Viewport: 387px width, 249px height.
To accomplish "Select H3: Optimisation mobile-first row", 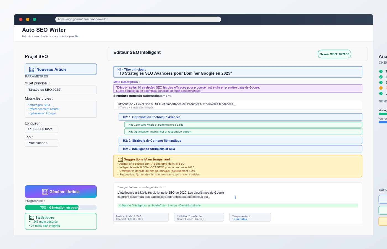I will [x=243, y=131].
